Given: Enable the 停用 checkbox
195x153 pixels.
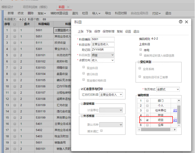Looking at the screenshot, I should (x=141, y=50).
